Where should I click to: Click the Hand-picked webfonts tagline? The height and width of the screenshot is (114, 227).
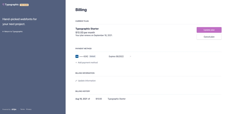[x=20, y=22]
